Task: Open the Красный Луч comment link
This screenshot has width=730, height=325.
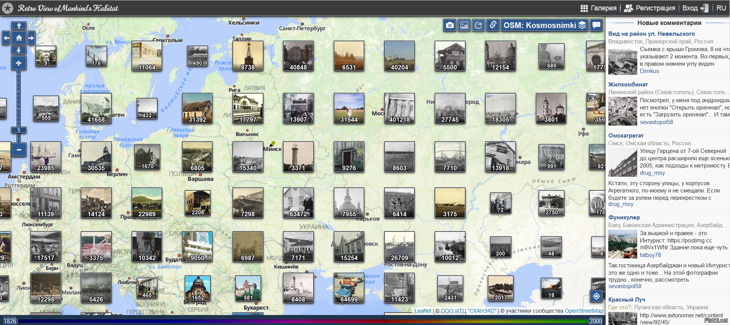Action: [x=627, y=300]
